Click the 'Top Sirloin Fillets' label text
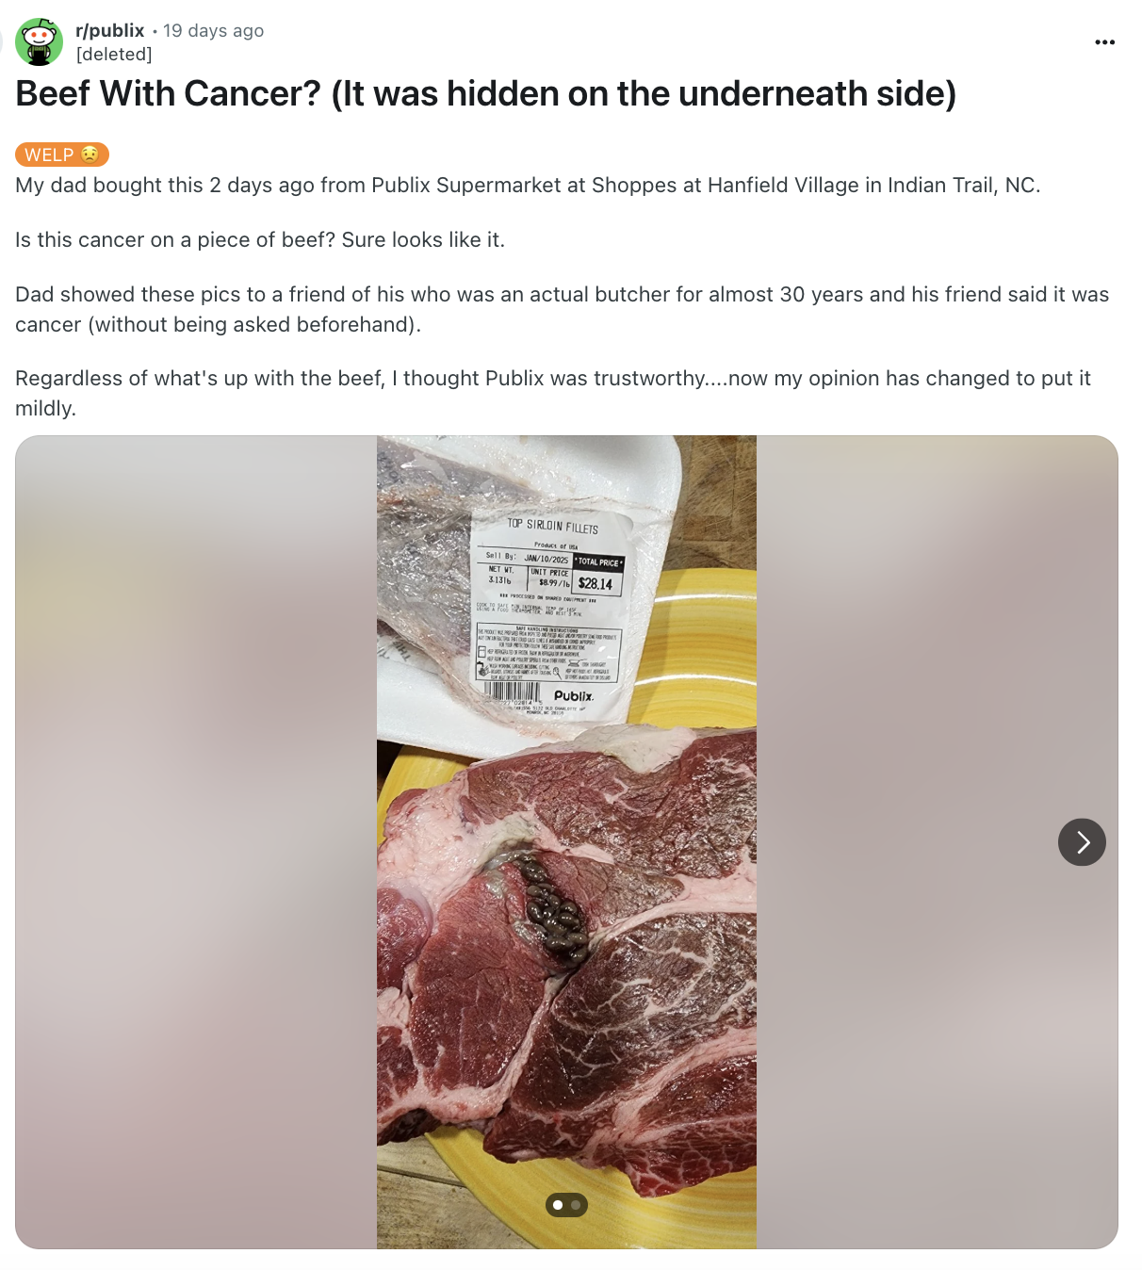This screenshot has width=1142, height=1270. point(552,526)
